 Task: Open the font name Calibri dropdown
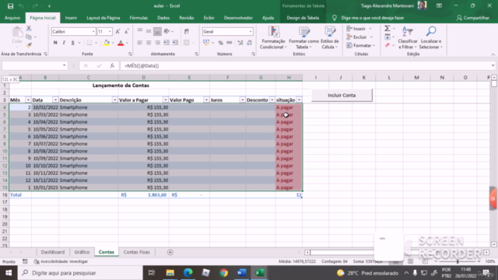pos(93,32)
